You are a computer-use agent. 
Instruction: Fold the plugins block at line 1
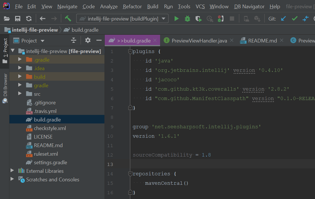click(130, 52)
